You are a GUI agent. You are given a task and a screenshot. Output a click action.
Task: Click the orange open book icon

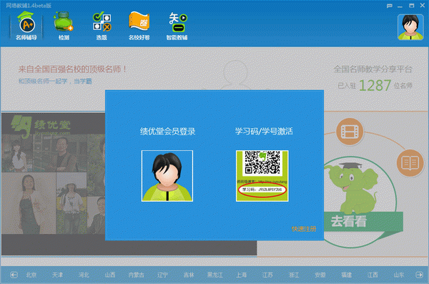[x=410, y=163]
